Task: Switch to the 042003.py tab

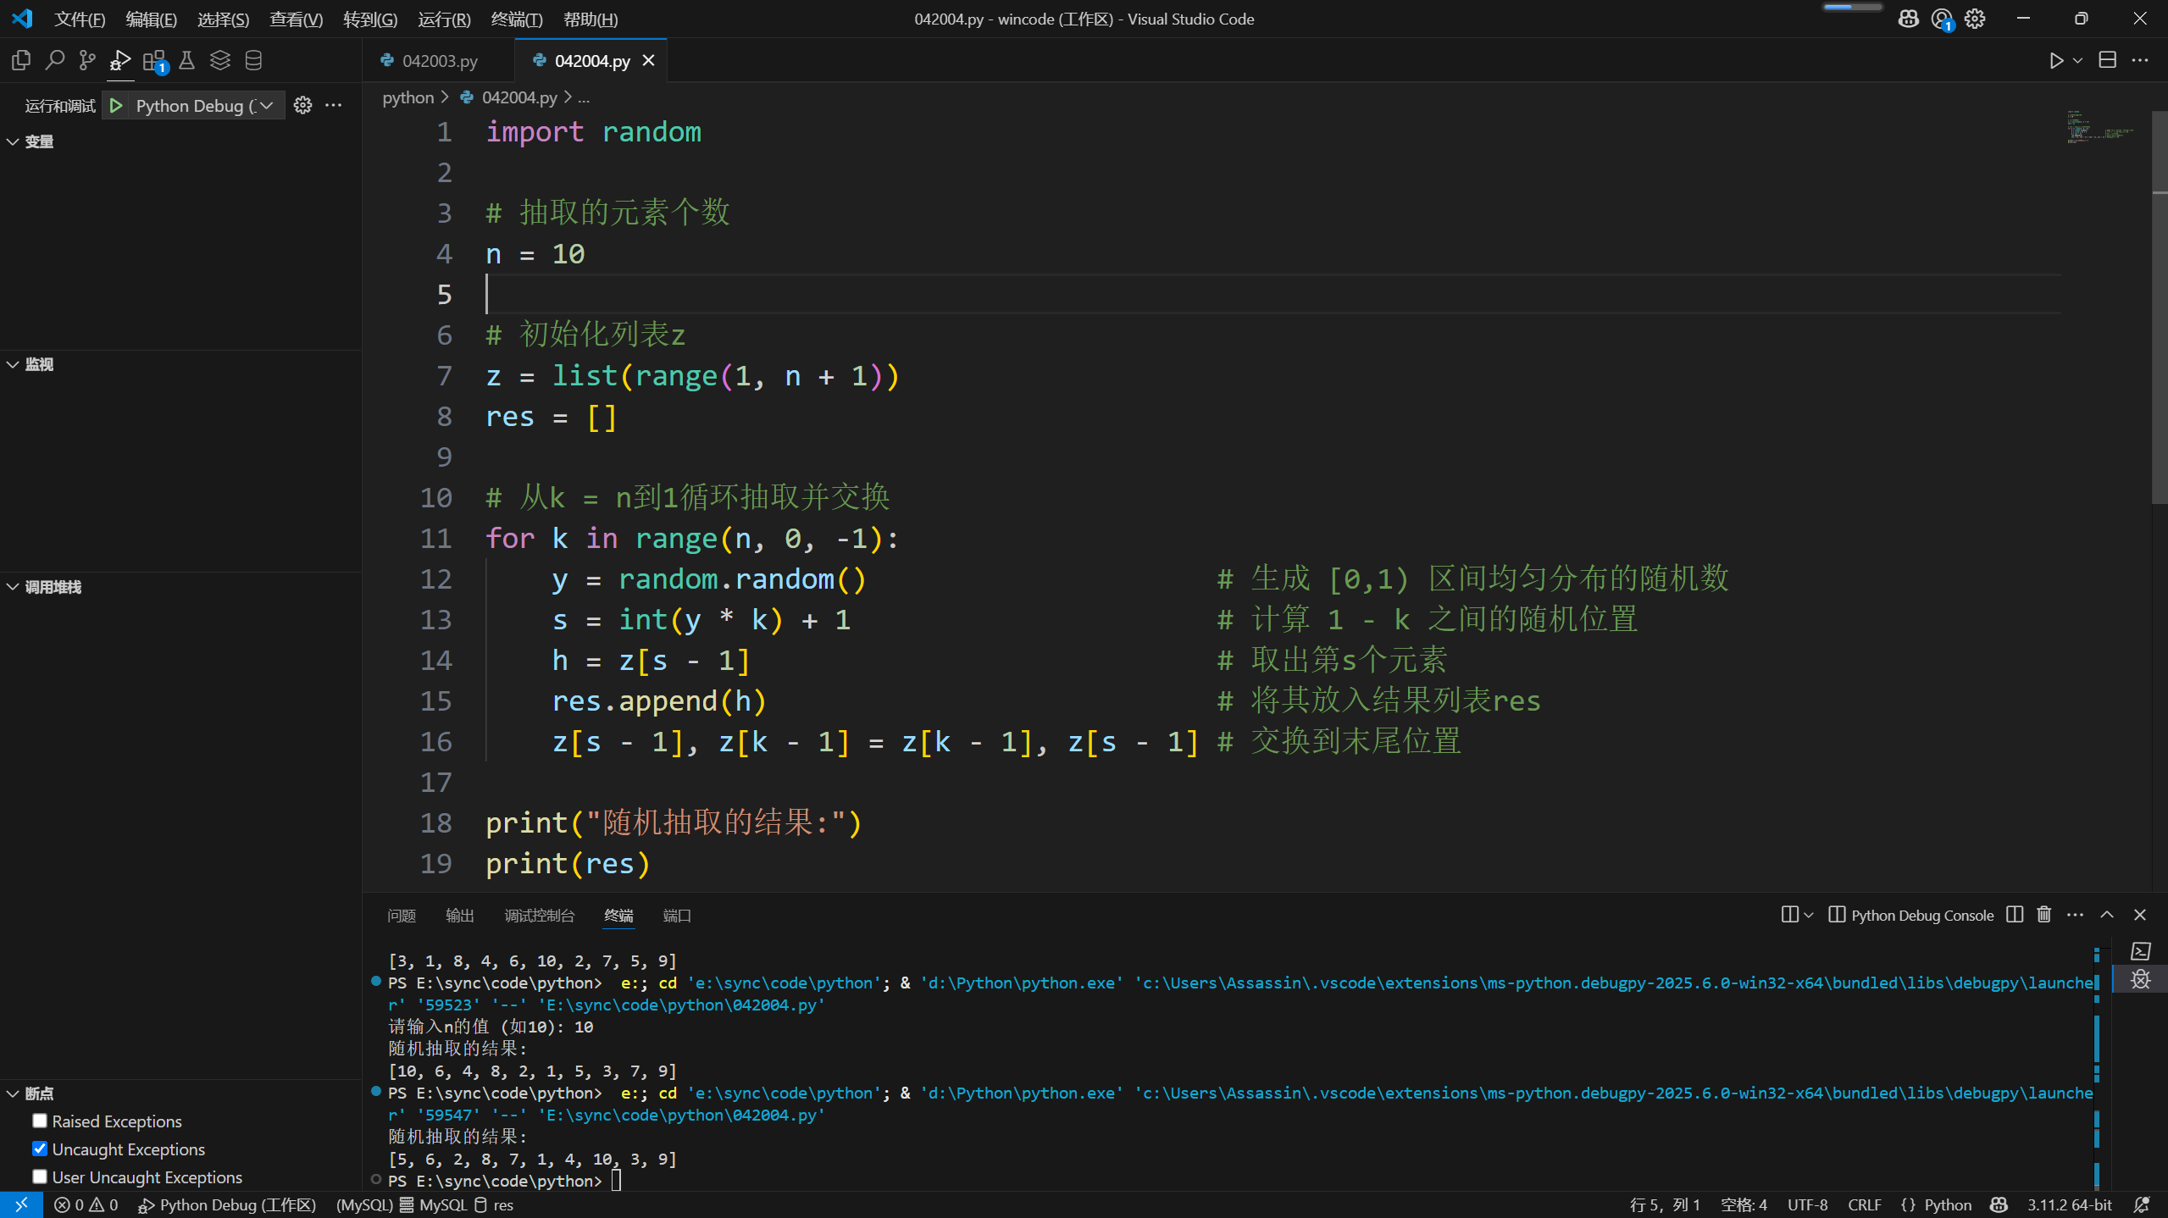Action: (x=439, y=61)
